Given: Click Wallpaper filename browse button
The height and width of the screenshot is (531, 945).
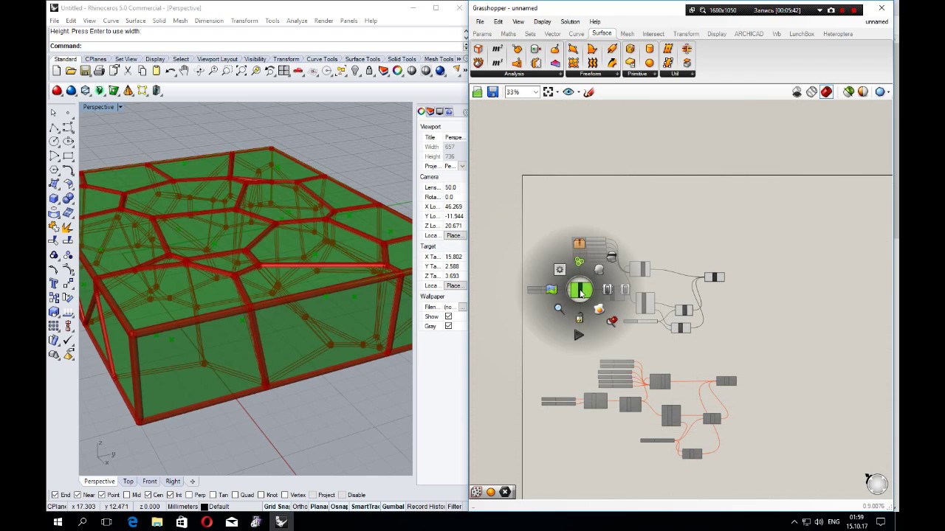Looking at the screenshot, I should [x=463, y=307].
